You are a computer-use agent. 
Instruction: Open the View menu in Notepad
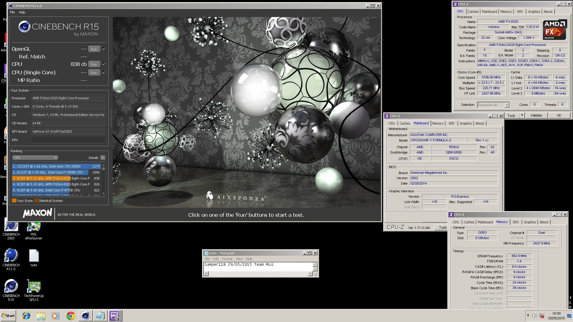pyautogui.click(x=239, y=259)
